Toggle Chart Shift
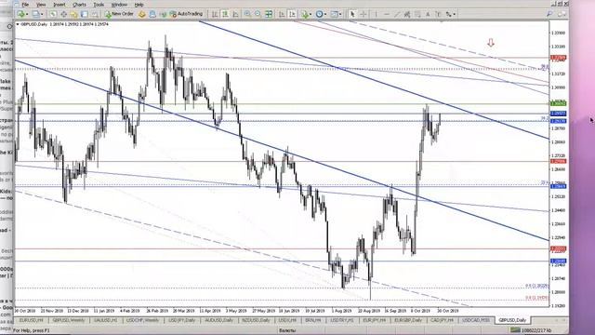Viewport: 595px width, 335px height. click(292, 14)
